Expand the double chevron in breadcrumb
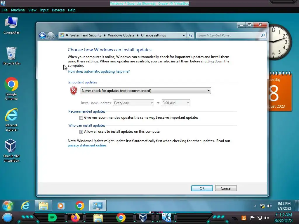 click(67, 35)
